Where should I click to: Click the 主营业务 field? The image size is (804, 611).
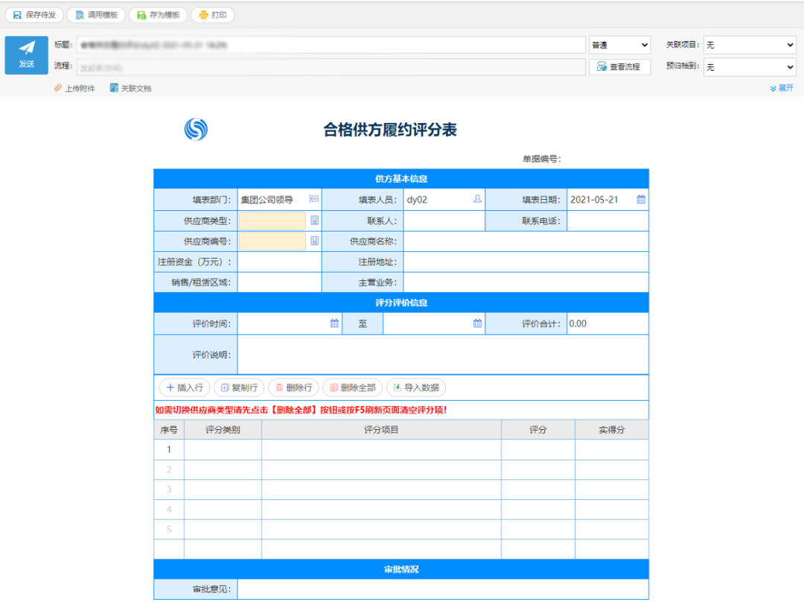526,282
